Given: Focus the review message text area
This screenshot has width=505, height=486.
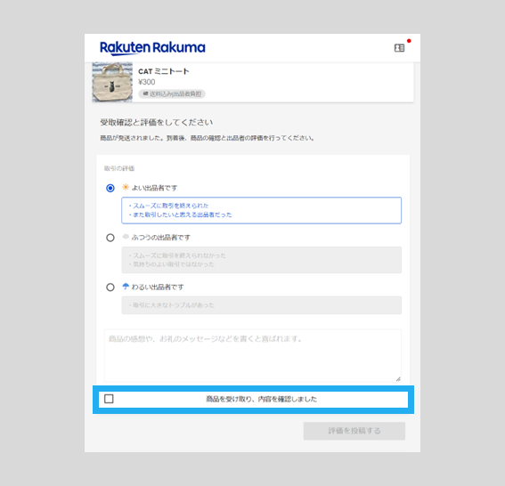Looking at the screenshot, I should coord(253,356).
